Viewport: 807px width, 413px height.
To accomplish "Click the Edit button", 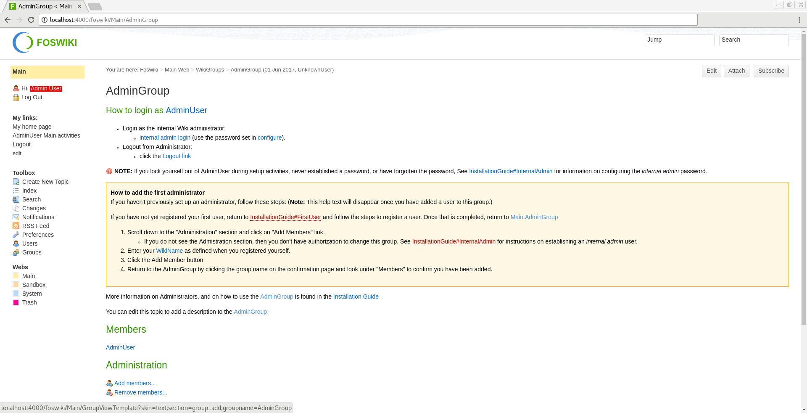I will point(711,71).
